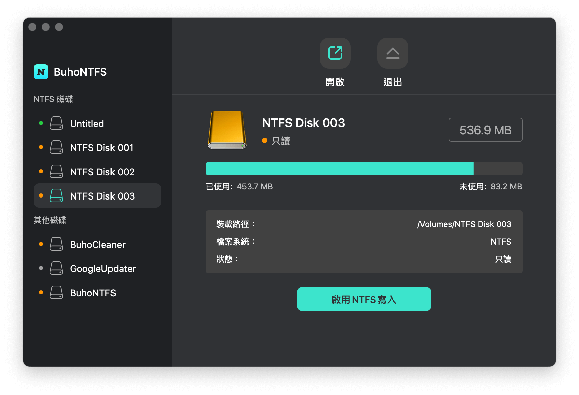Click the grey unused part of usage bar

tap(498, 169)
